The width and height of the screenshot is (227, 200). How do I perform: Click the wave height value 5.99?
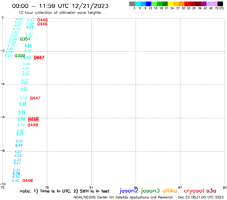[20, 131]
